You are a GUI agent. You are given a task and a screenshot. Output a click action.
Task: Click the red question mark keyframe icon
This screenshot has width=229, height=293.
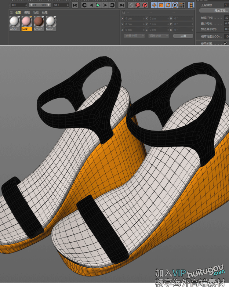pyautogui.click(x=145, y=5)
